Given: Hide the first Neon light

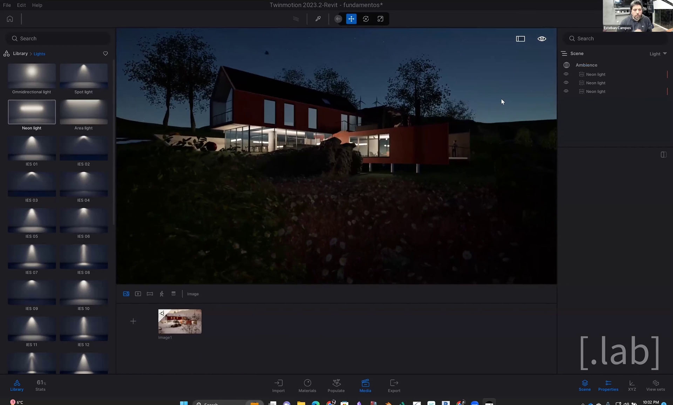Looking at the screenshot, I should point(566,74).
